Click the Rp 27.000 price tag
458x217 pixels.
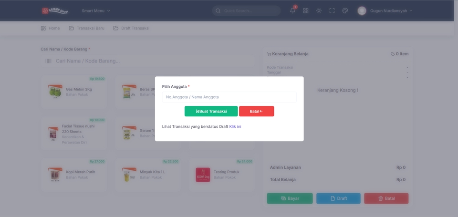point(97,161)
